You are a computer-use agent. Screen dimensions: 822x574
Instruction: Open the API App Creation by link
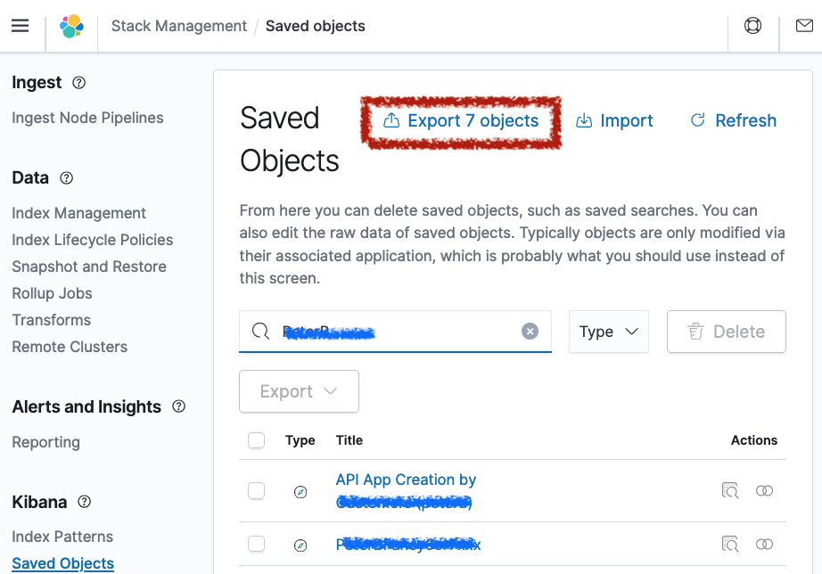click(406, 490)
